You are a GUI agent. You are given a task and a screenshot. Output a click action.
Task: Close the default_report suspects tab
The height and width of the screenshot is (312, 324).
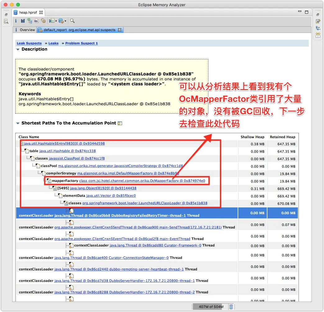(119, 30)
